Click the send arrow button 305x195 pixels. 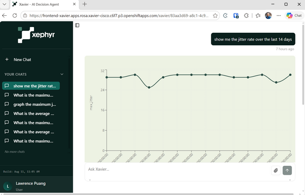pyautogui.click(x=287, y=171)
